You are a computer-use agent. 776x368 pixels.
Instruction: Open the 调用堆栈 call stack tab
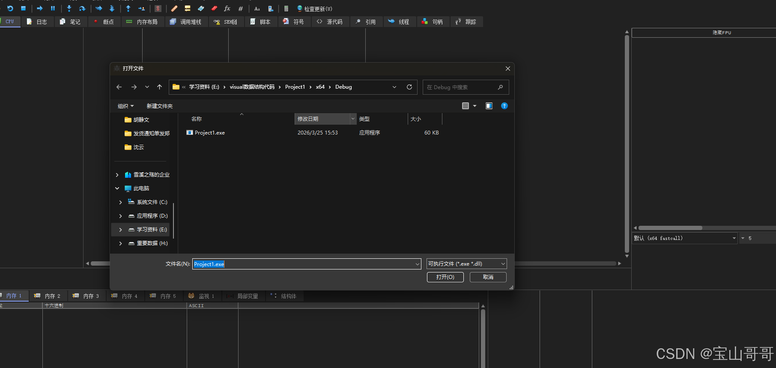(186, 21)
